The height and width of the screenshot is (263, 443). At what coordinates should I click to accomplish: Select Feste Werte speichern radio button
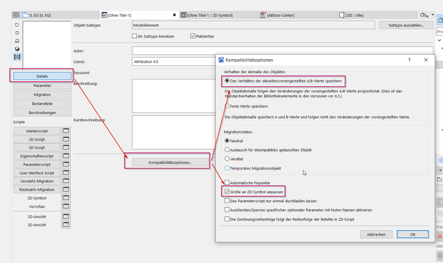pyautogui.click(x=227, y=106)
